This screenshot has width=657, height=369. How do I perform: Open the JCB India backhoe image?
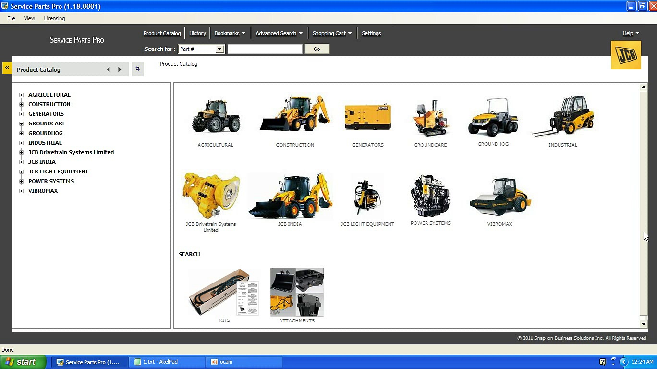[290, 196]
